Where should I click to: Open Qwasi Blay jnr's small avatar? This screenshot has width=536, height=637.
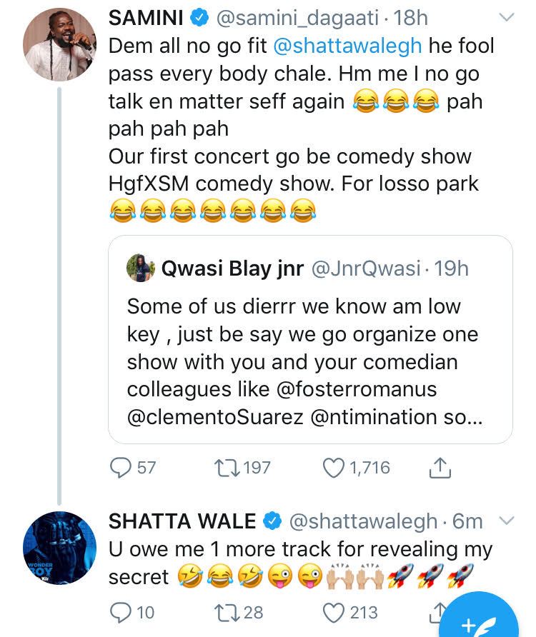pos(141,269)
